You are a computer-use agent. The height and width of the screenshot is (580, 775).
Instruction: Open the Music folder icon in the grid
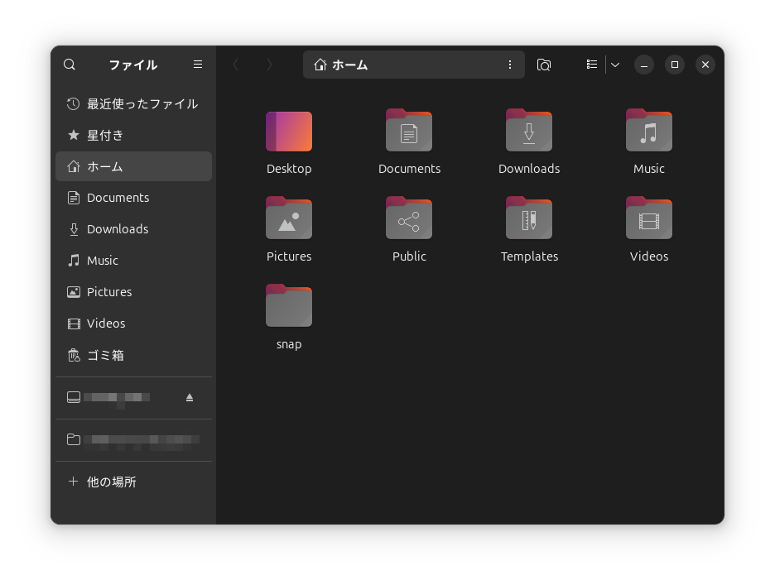coord(649,131)
